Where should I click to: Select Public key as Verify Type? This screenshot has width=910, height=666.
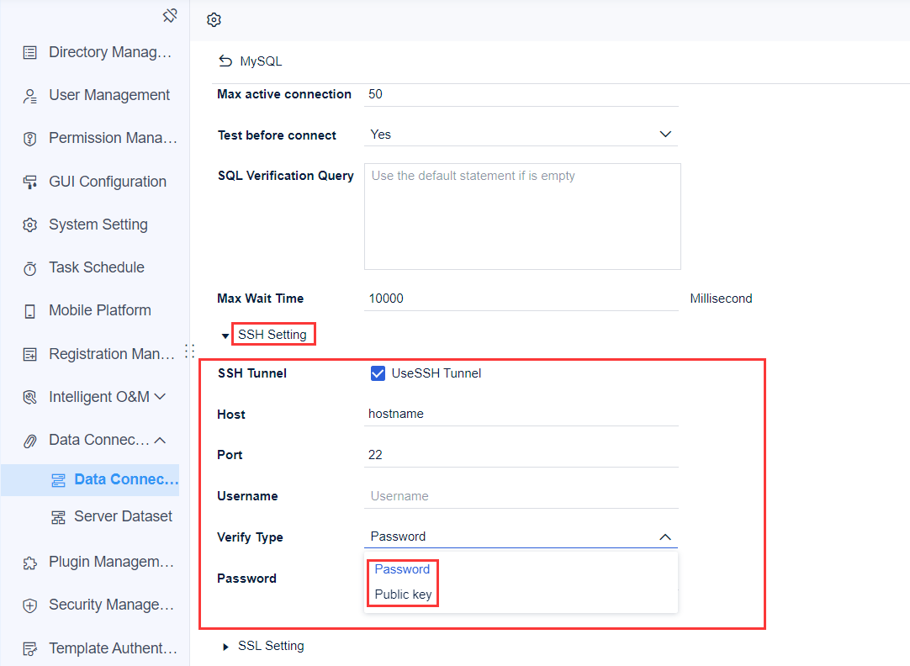(x=402, y=595)
